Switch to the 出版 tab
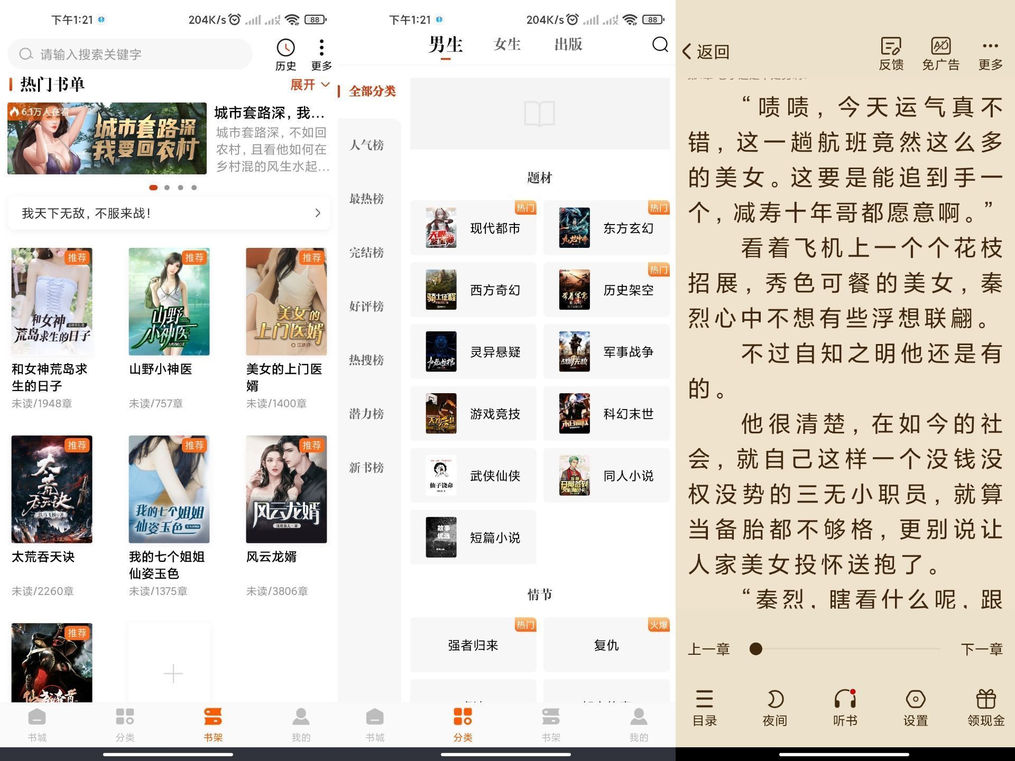This screenshot has height=761, width=1015. tap(568, 44)
